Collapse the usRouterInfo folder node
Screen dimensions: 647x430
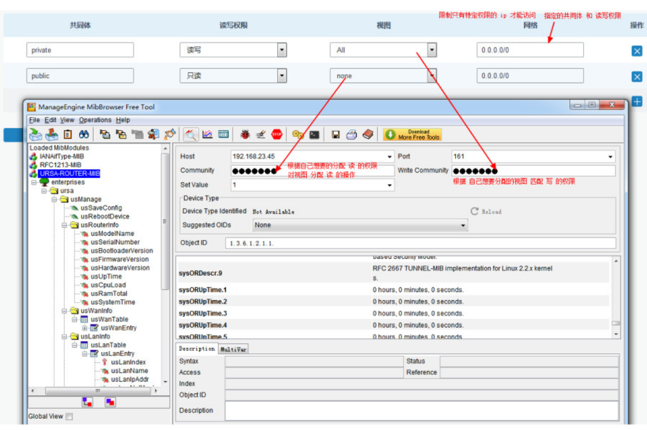coord(64,225)
